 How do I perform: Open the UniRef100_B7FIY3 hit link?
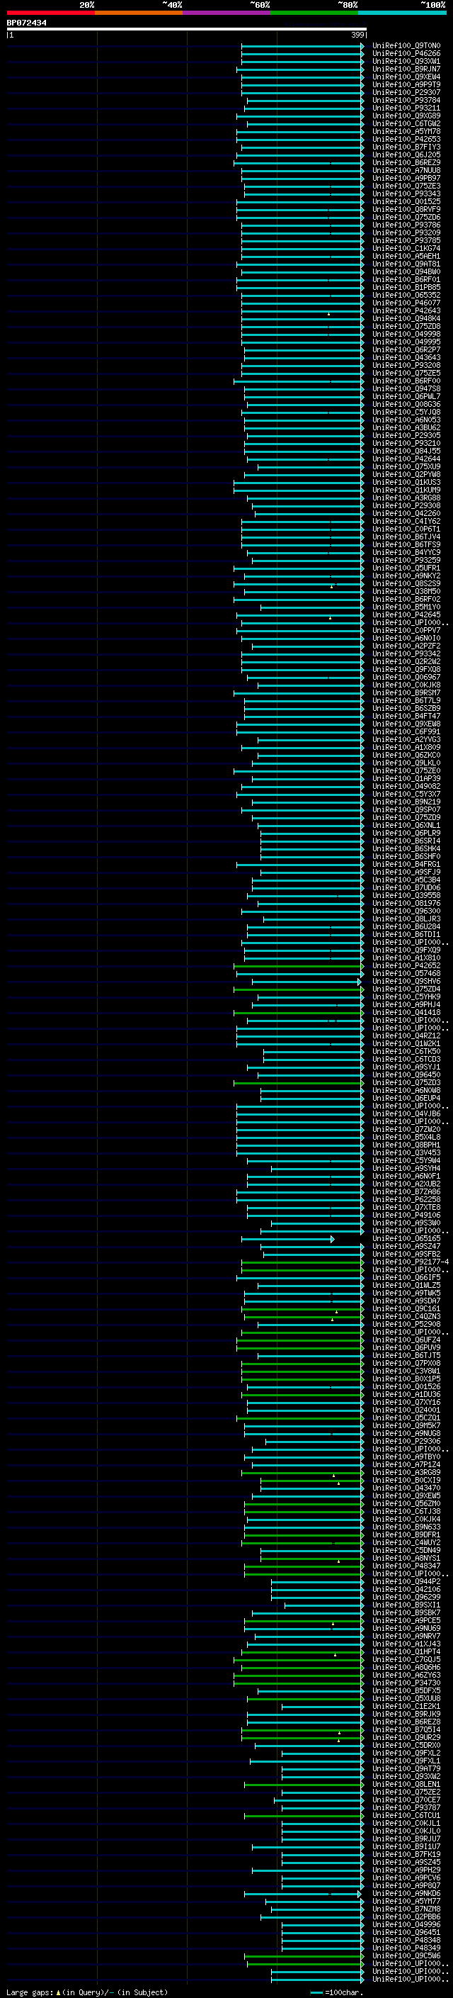coord(406,147)
